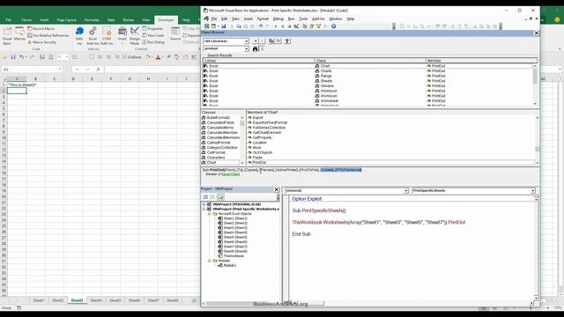
Task: Click the undo arrow in Excel quick access toolbar
Action: click(x=21, y=56)
